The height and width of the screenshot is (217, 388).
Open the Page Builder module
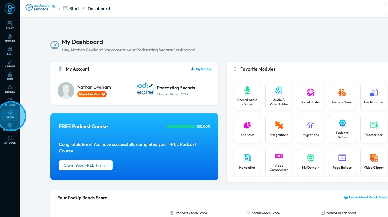[x=342, y=162]
